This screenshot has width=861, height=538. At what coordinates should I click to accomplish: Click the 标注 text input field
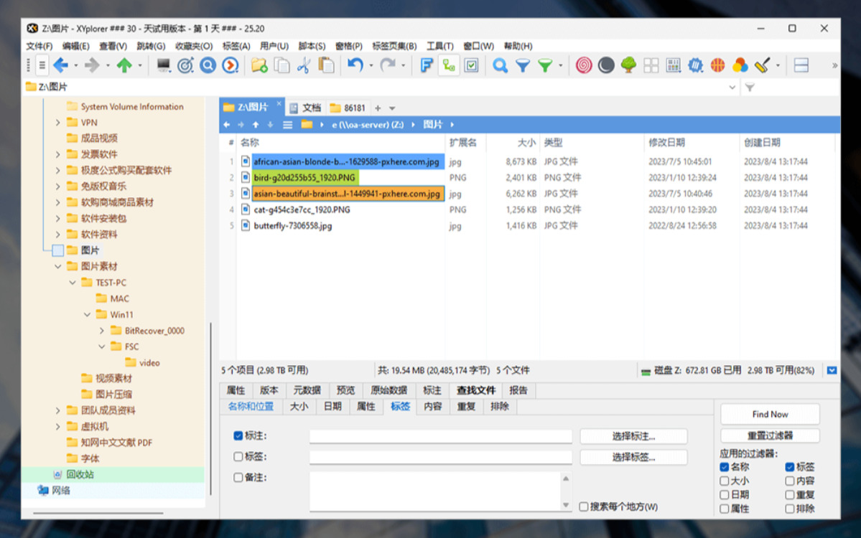click(x=440, y=436)
